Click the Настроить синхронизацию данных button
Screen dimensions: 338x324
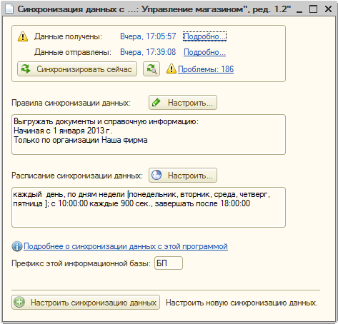coord(86,303)
